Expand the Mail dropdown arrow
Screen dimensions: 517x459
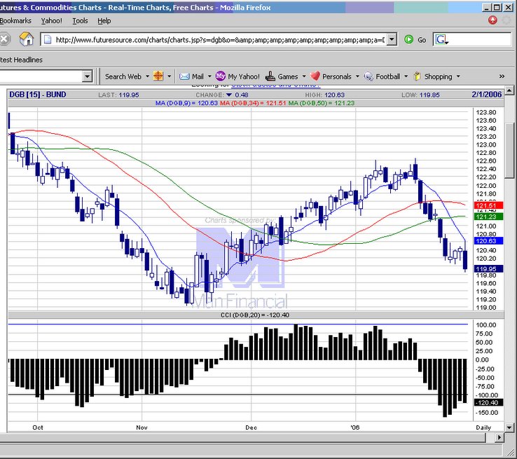(209, 76)
